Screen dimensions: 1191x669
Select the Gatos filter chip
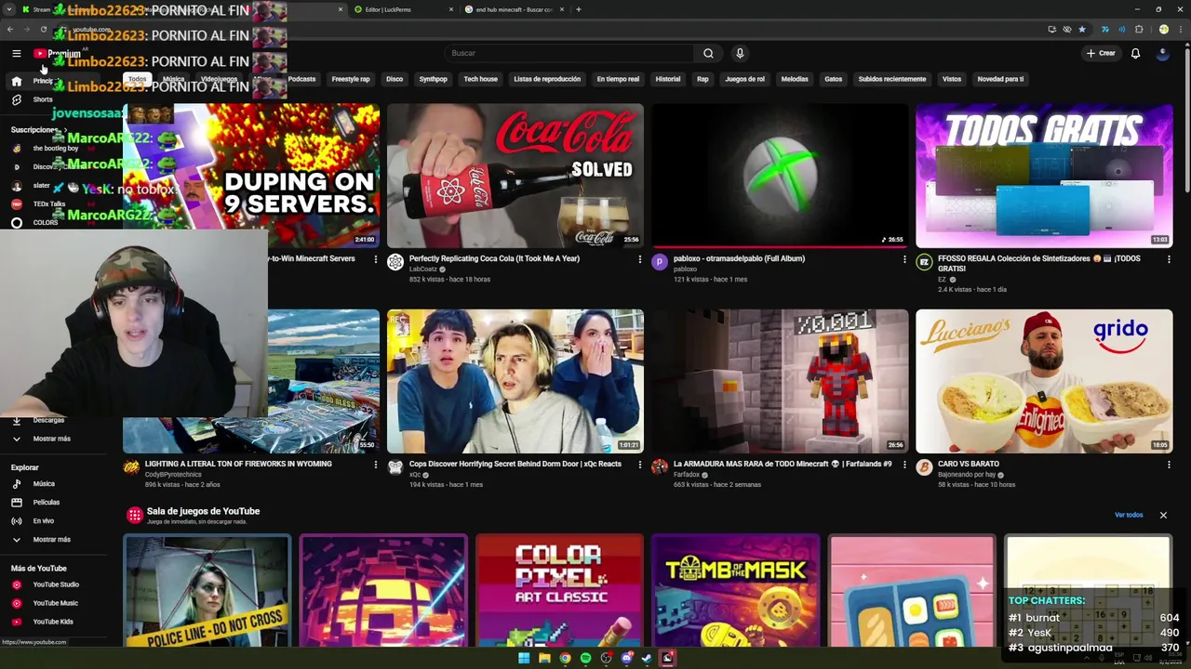coord(833,79)
